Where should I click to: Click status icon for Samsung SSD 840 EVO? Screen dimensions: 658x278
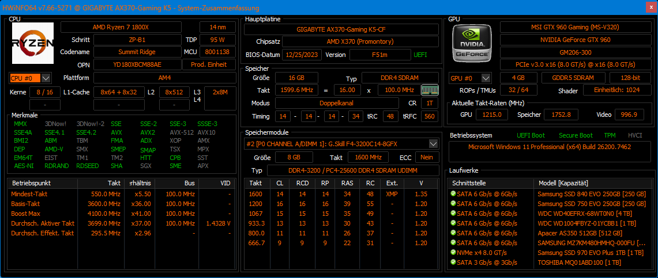click(453, 194)
